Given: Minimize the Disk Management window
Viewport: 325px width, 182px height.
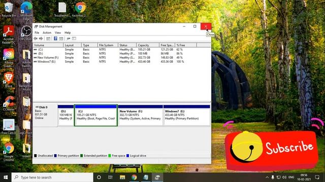Looking at the screenshot, I should [x=184, y=26].
